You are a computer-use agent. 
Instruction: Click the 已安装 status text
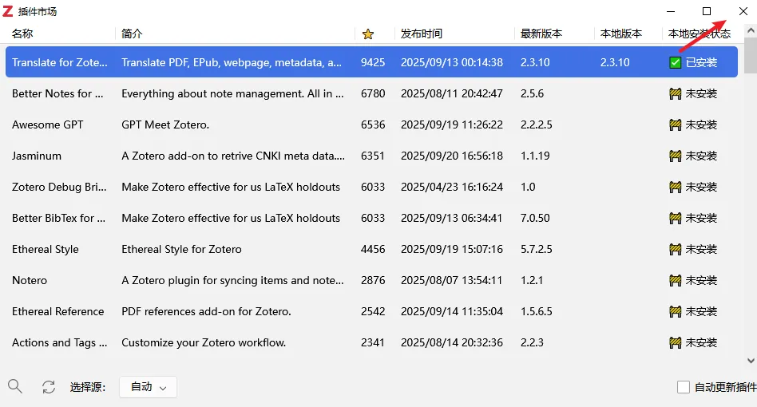click(x=701, y=62)
